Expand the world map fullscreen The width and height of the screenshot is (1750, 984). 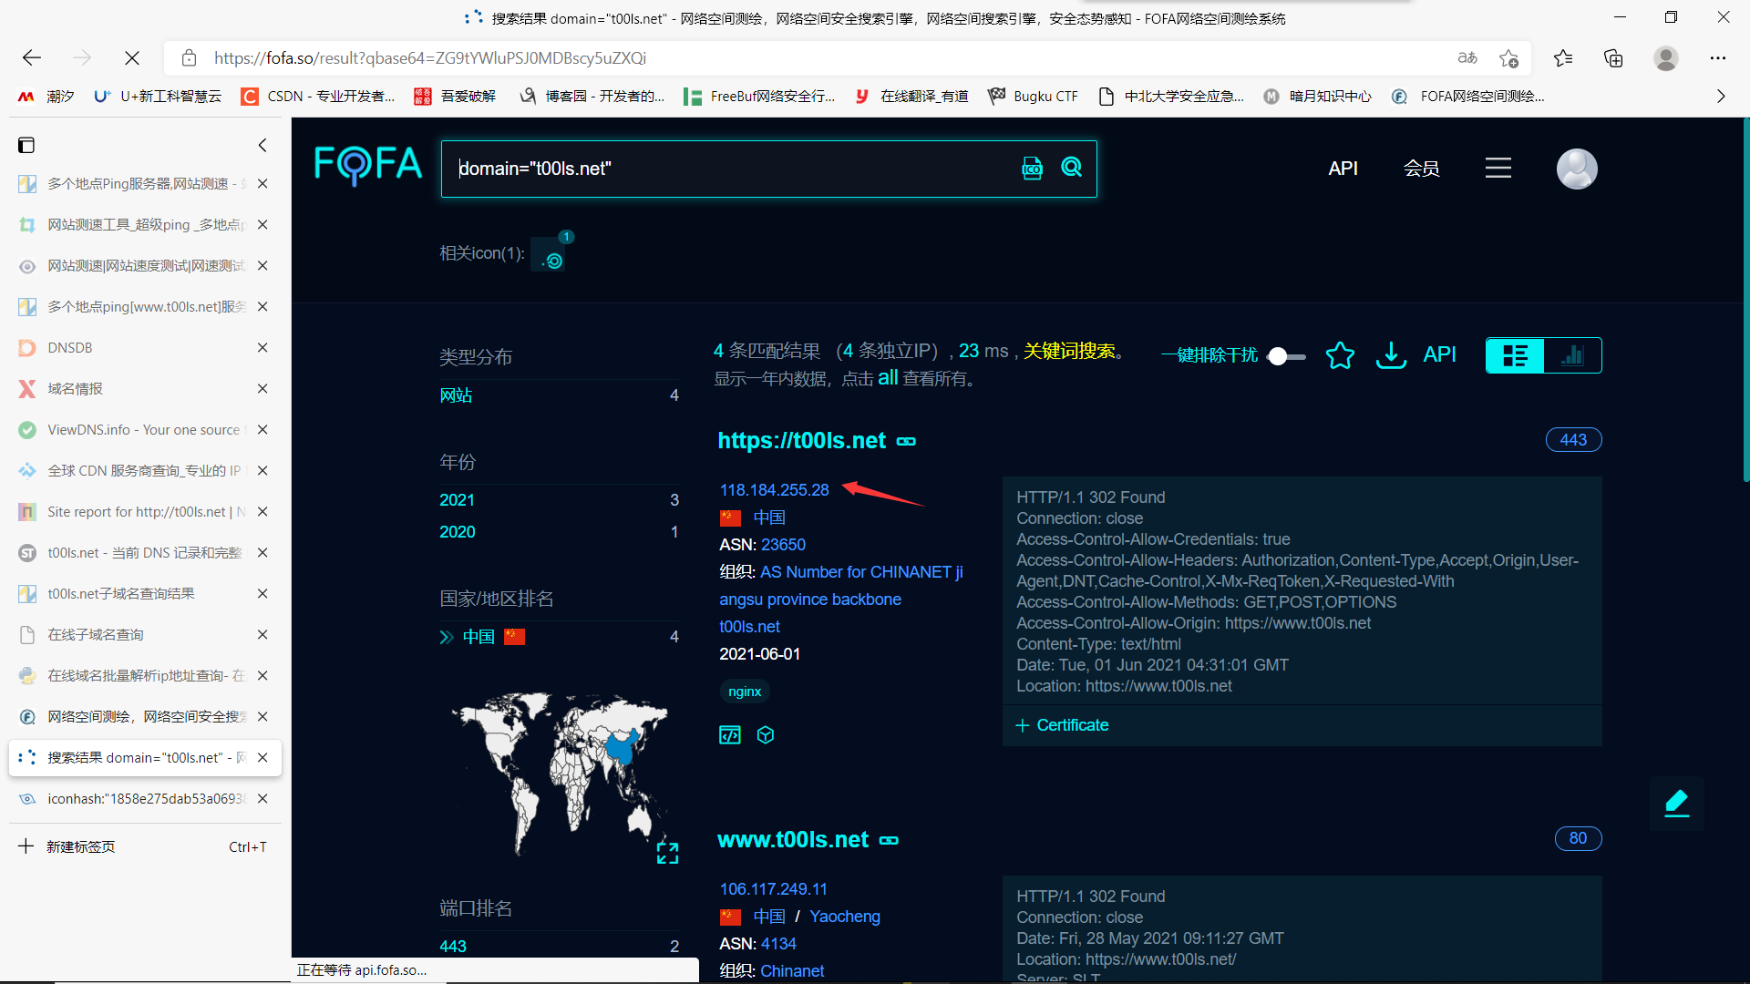point(667,853)
